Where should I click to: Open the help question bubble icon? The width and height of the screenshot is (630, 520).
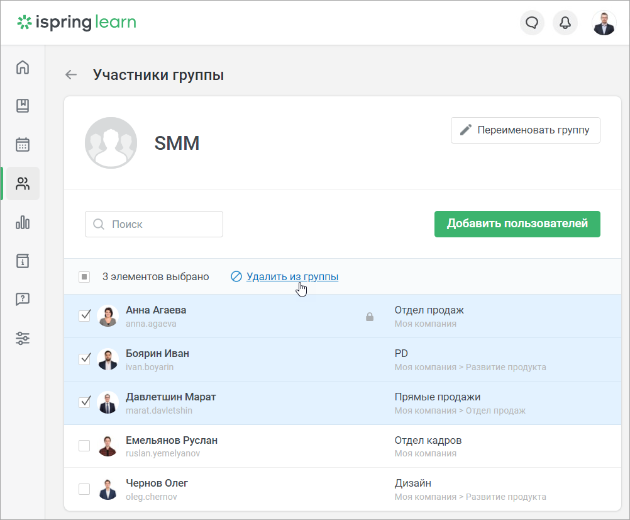[23, 299]
